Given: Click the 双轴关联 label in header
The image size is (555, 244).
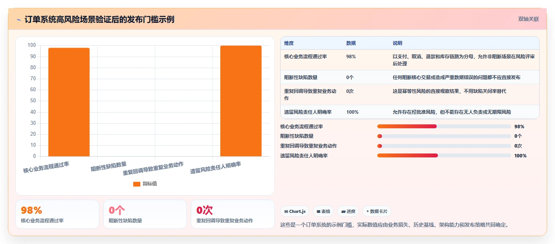Looking at the screenshot, I should pos(528,19).
